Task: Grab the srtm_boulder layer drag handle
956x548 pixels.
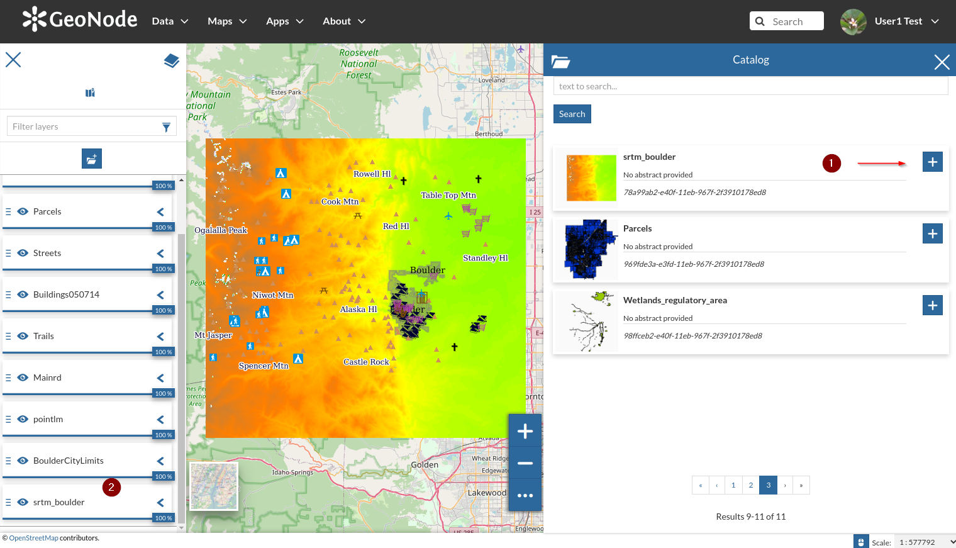Action: 8,502
